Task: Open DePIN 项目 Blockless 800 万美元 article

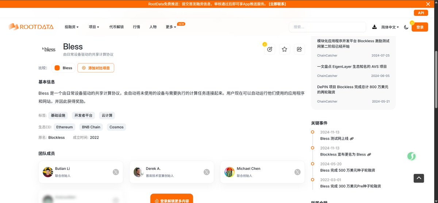Action: pyautogui.click(x=353, y=90)
